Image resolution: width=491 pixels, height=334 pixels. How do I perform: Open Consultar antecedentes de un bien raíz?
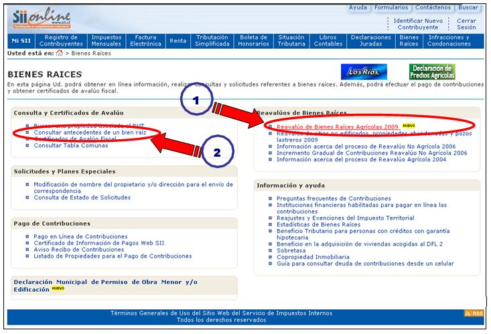(x=90, y=133)
